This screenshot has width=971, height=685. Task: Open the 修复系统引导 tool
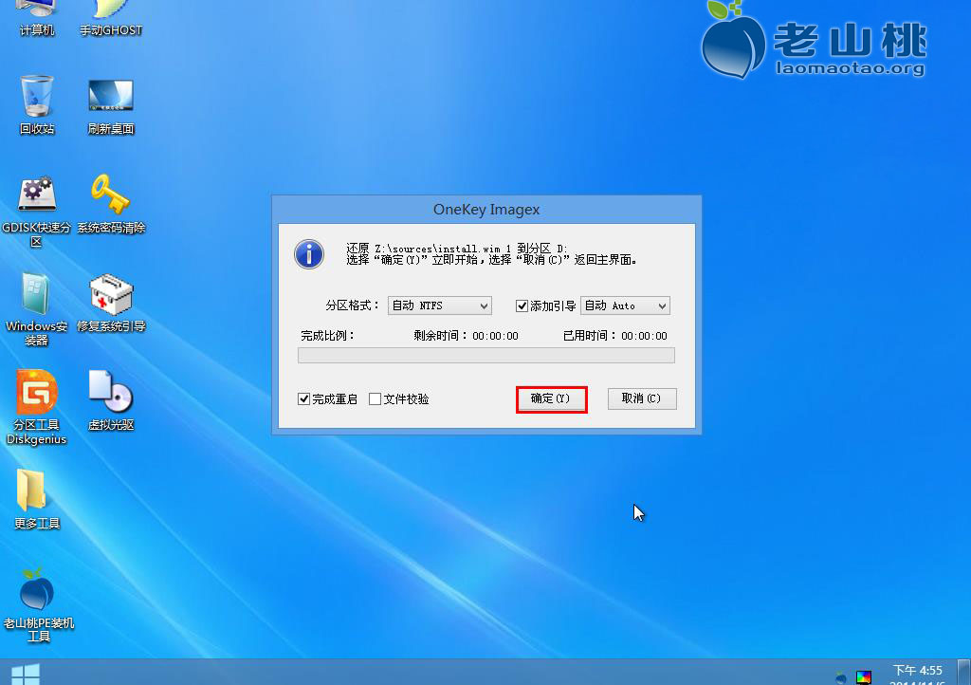111,294
